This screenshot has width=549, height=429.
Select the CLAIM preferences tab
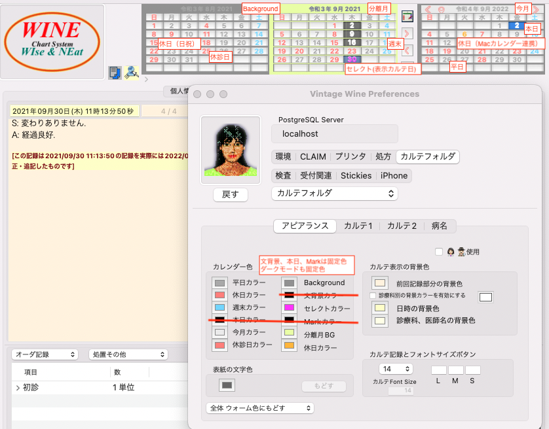[313, 157]
